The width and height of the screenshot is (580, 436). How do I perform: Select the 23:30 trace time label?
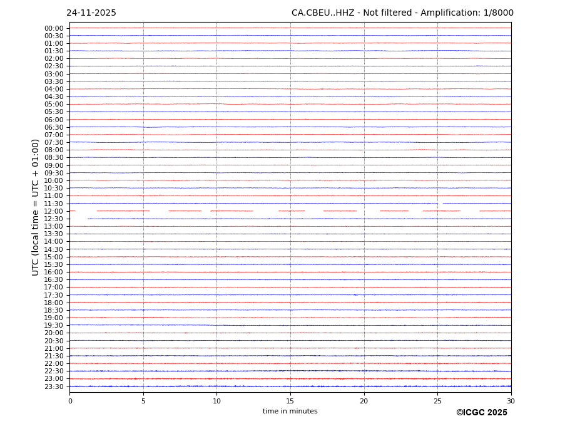click(54, 387)
